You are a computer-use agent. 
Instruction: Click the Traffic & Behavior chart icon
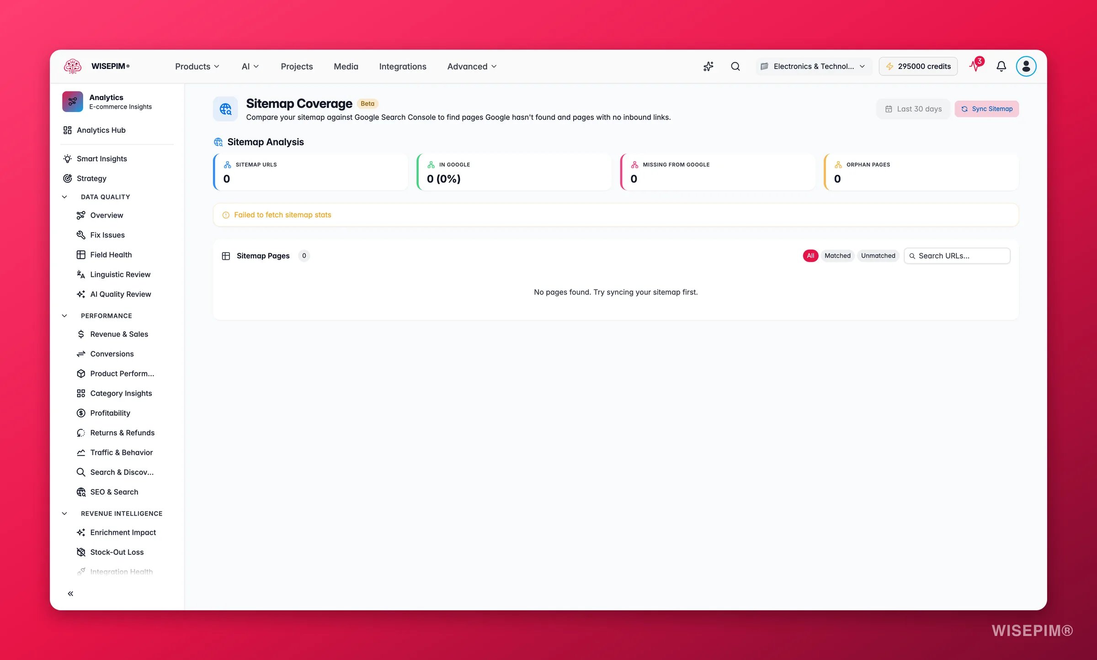coord(81,452)
